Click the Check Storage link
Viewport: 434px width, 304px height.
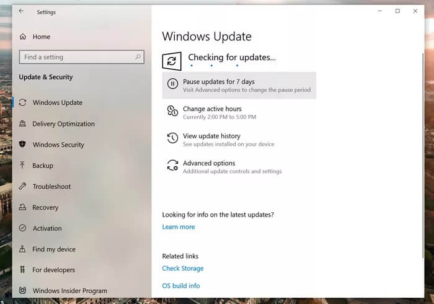pyautogui.click(x=183, y=268)
